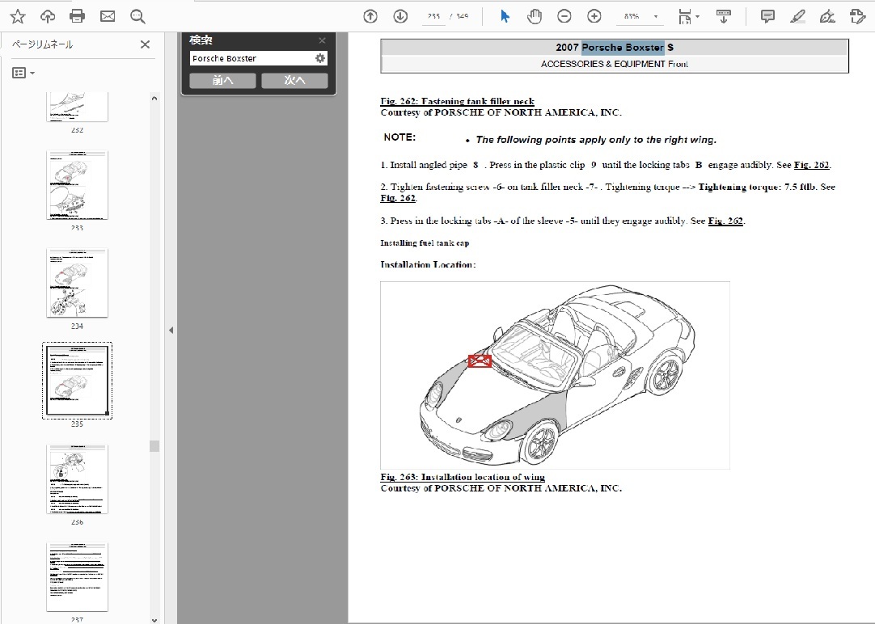
Task: Click the scrolling mode toolbar icon
Action: tap(724, 16)
